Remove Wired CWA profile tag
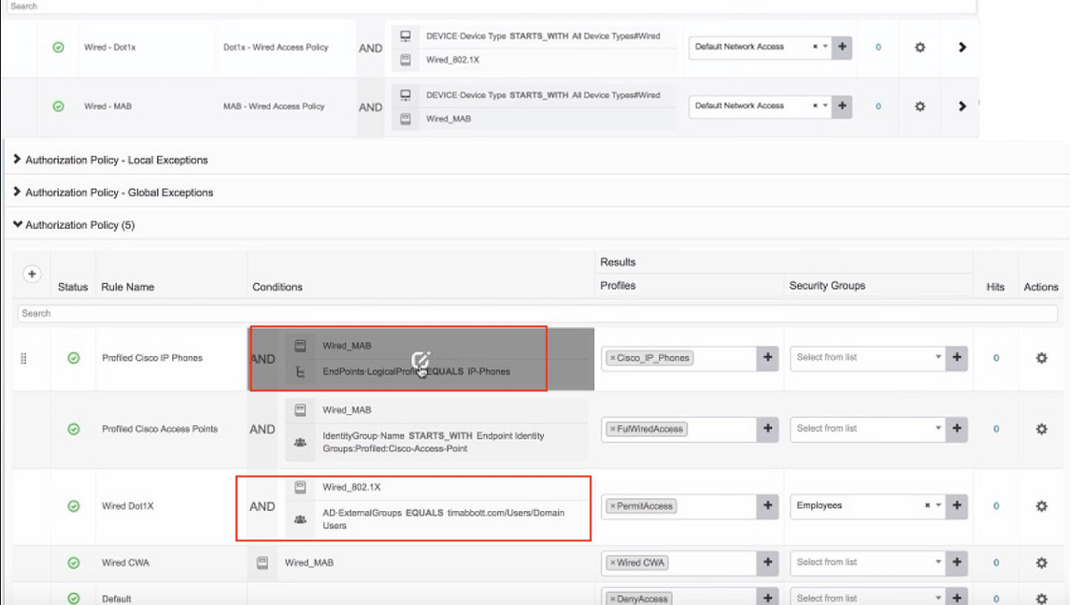The height and width of the screenshot is (605, 1082). click(x=612, y=563)
